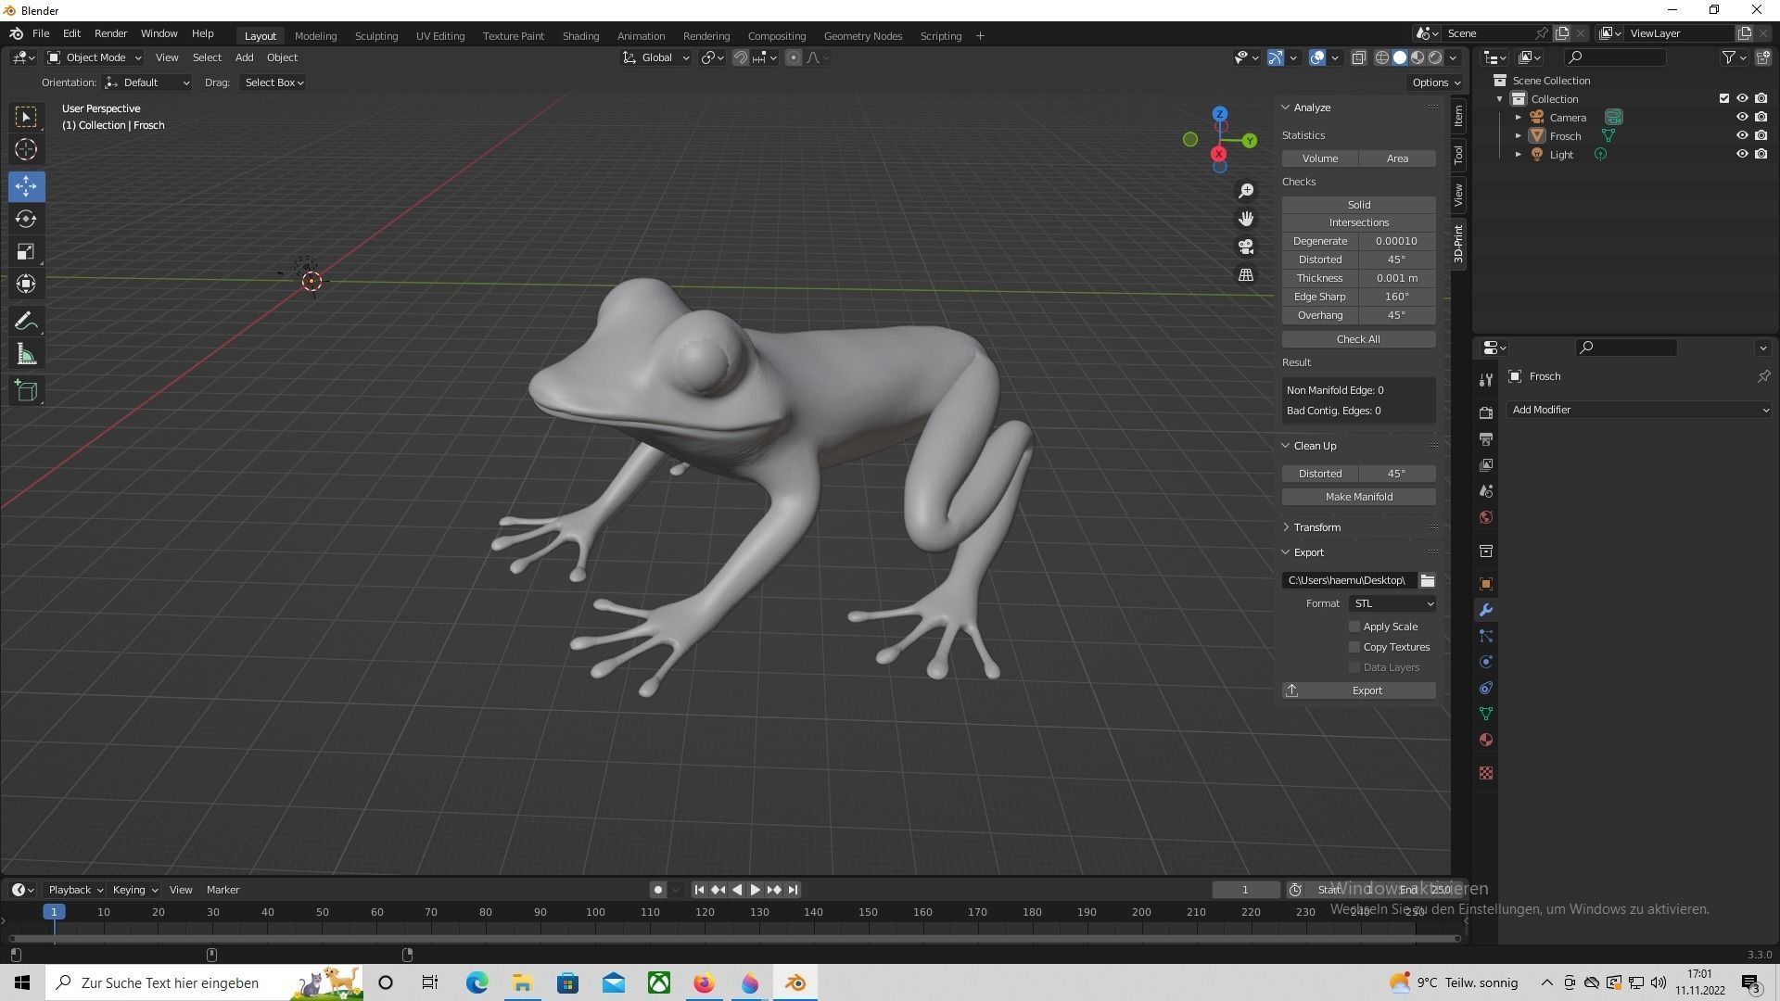Select the Select Box tool icon
This screenshot has height=1001, width=1780.
(x=26, y=117)
